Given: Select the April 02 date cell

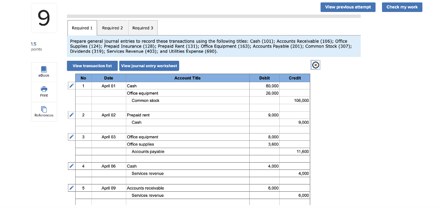Looking at the screenshot, I should (x=109, y=115).
